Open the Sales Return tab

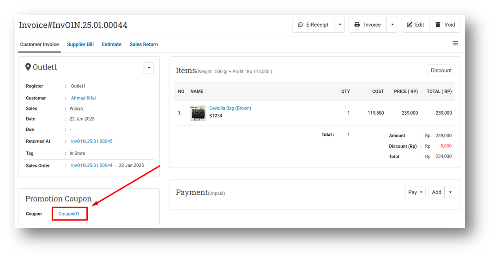[x=144, y=44]
